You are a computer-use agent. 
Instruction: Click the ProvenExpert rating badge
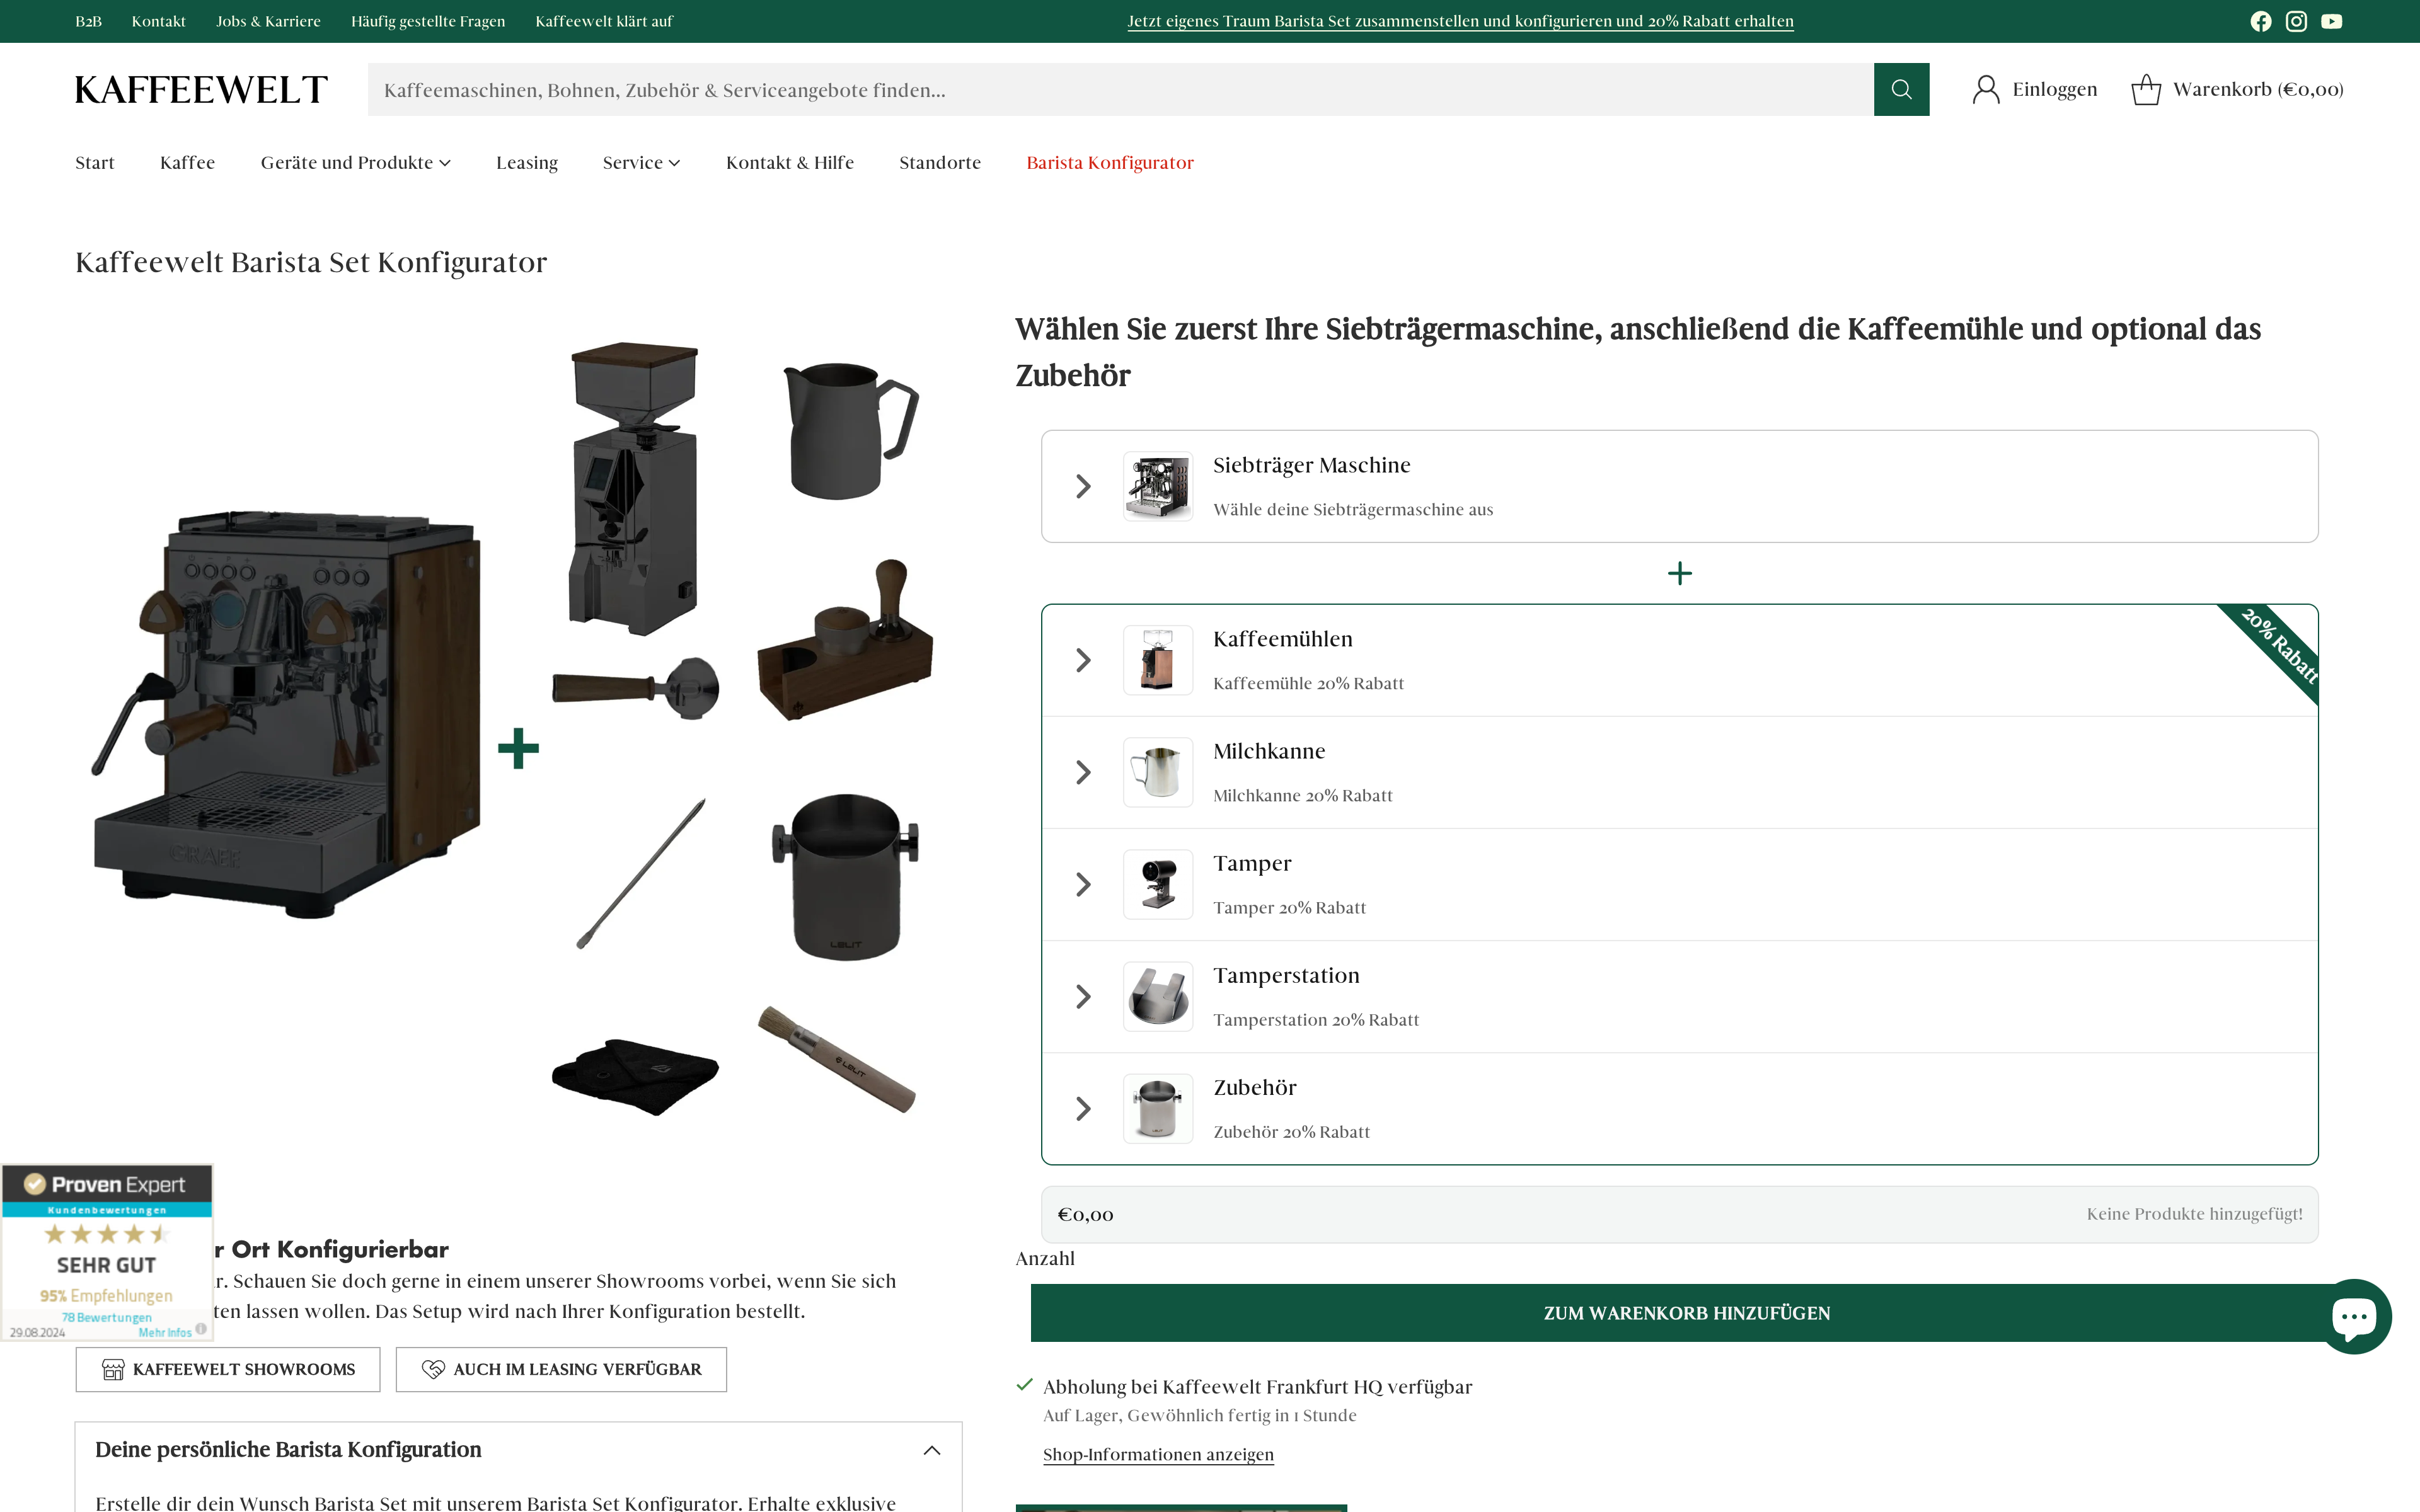click(x=106, y=1250)
